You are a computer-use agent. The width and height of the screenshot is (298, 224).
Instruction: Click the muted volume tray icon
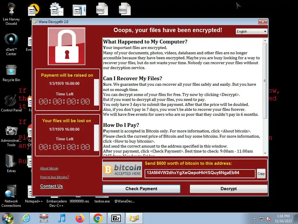pos(269,219)
